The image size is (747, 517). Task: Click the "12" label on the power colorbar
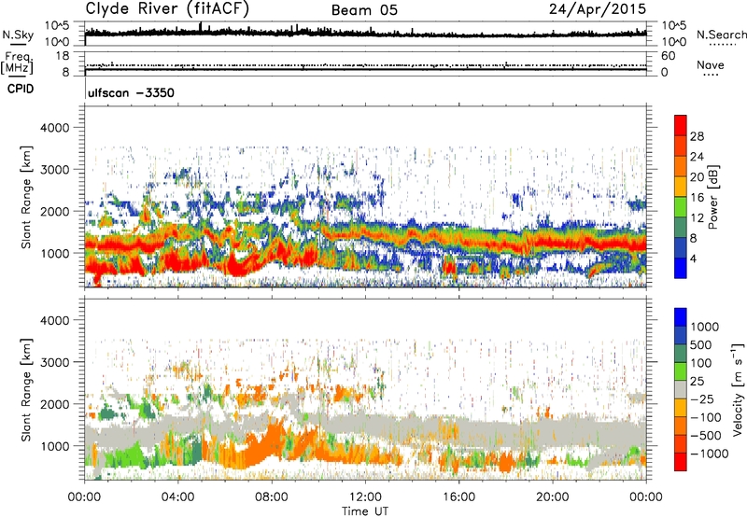click(697, 218)
